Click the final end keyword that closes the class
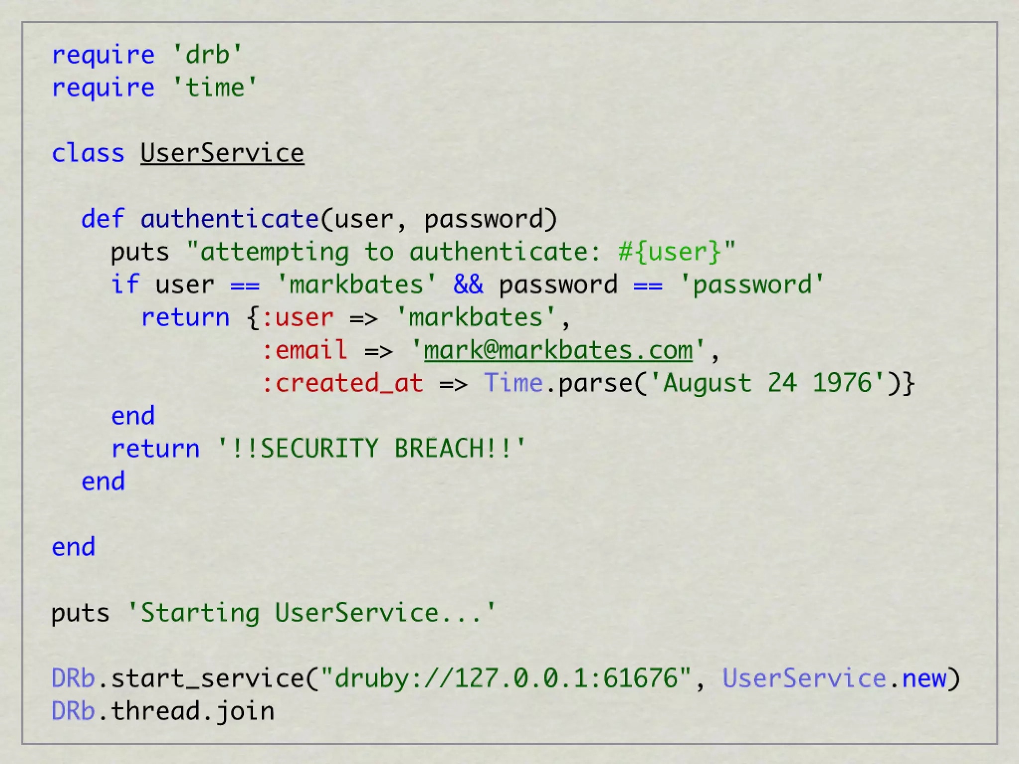 click(73, 547)
